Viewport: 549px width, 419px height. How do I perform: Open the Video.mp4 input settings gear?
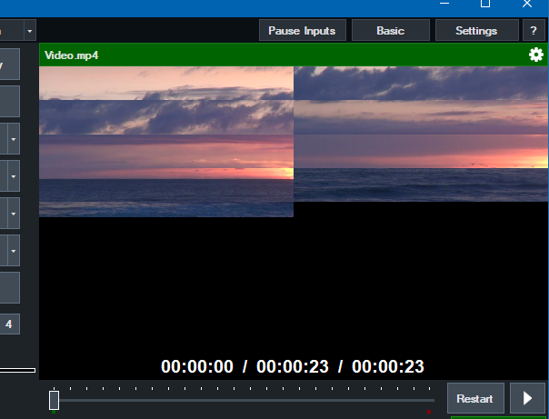(x=535, y=55)
